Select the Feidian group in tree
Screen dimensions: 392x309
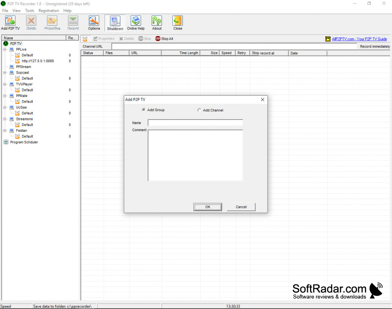click(x=21, y=131)
